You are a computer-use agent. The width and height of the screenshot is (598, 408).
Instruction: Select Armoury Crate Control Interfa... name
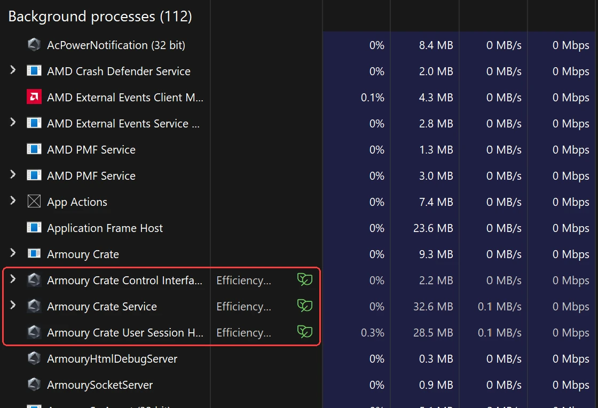point(125,281)
